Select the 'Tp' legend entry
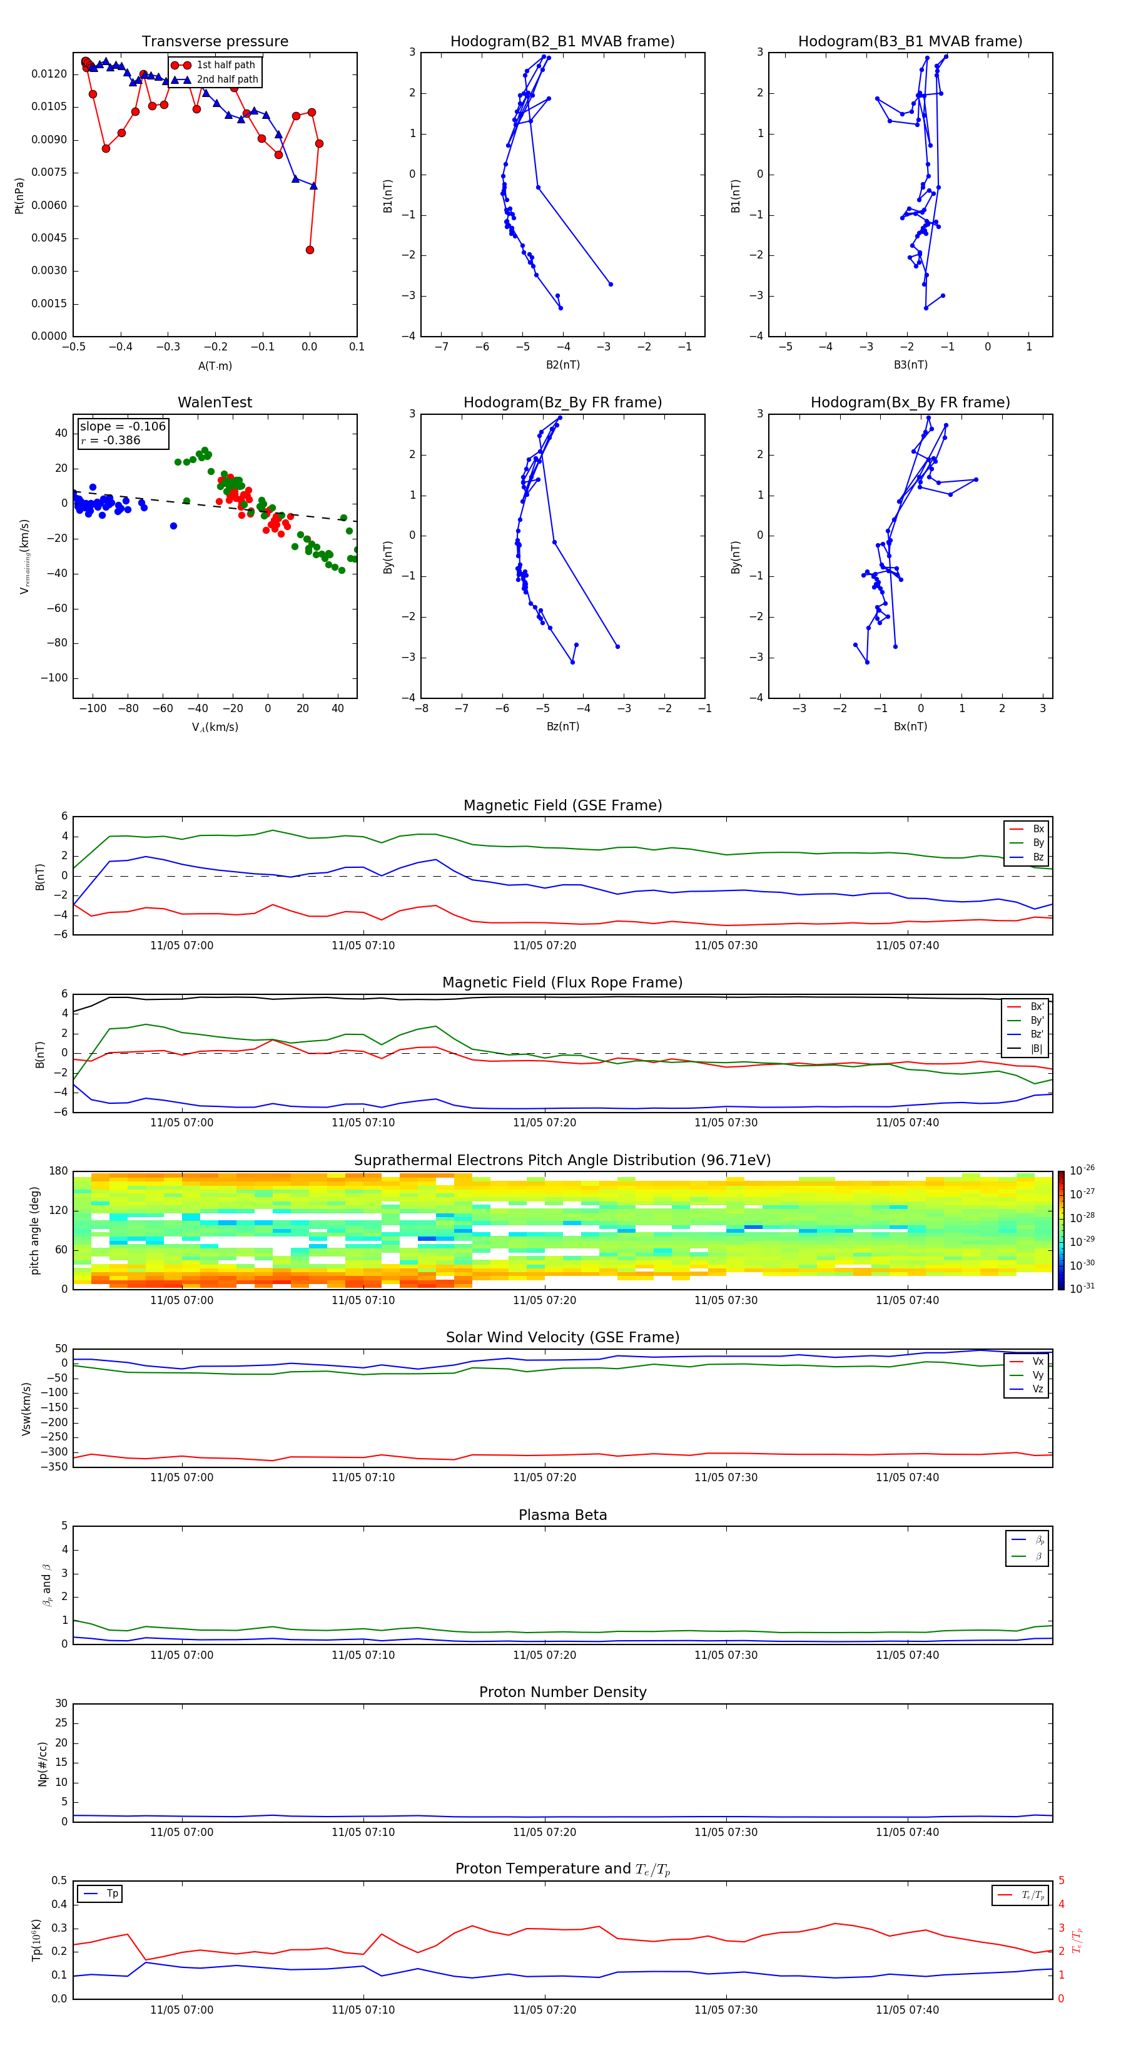Screen dimensions: 1126x2065 (x=100, y=1894)
